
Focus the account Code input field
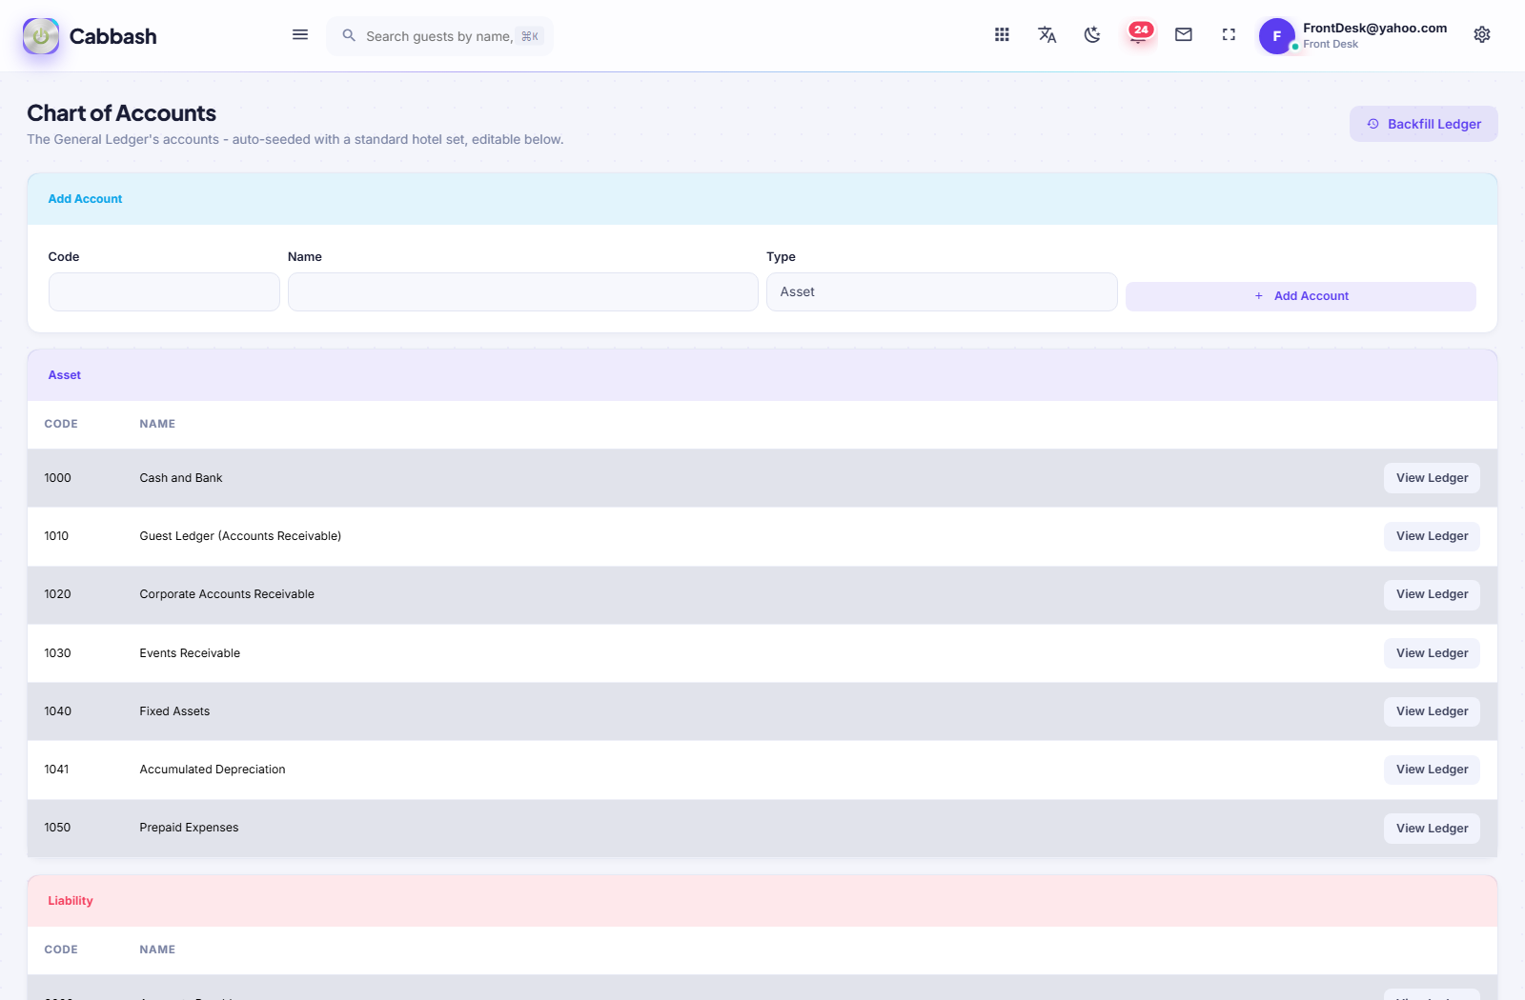164,292
